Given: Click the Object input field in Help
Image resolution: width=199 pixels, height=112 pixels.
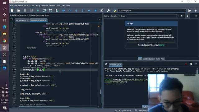Looking at the screenshot, I should click(x=151, y=16).
